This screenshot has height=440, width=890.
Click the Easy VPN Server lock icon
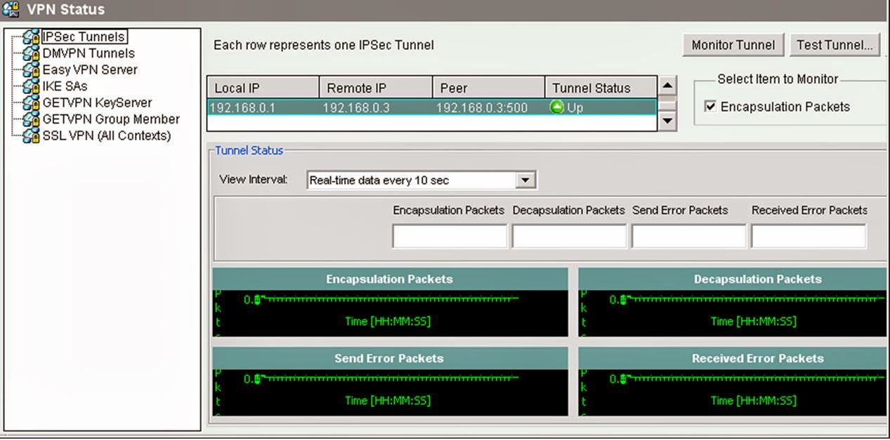(x=31, y=70)
